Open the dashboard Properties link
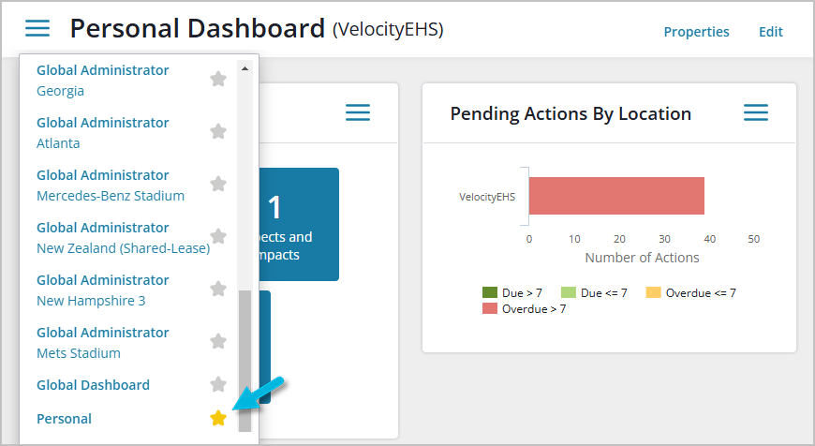 [696, 32]
